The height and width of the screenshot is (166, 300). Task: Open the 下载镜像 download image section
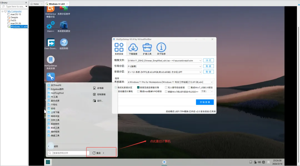[x=133, y=49]
